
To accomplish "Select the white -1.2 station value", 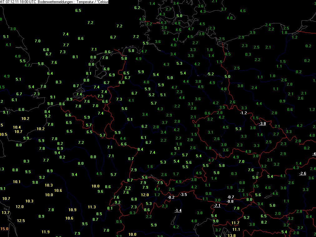I will [x=243, y=113].
